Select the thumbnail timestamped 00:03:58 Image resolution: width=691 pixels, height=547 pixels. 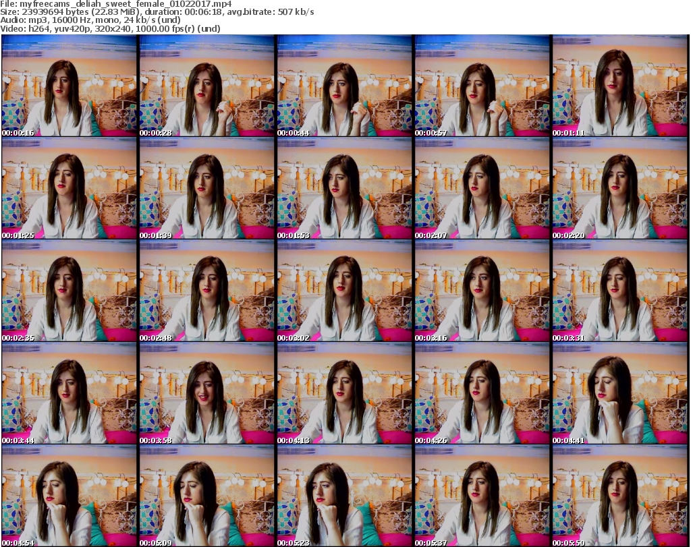coord(206,393)
